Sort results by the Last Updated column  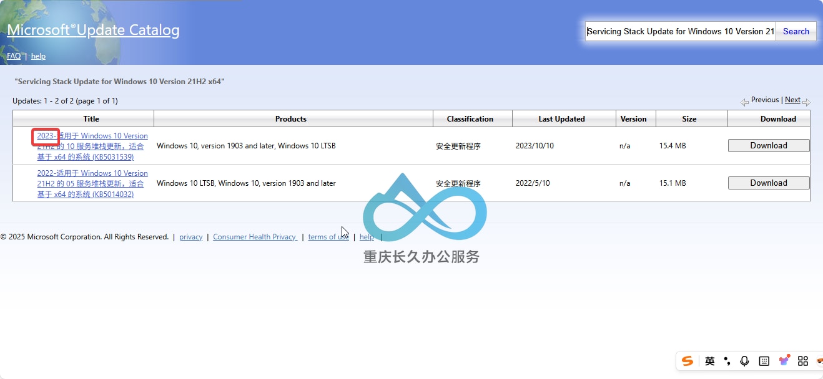click(562, 119)
